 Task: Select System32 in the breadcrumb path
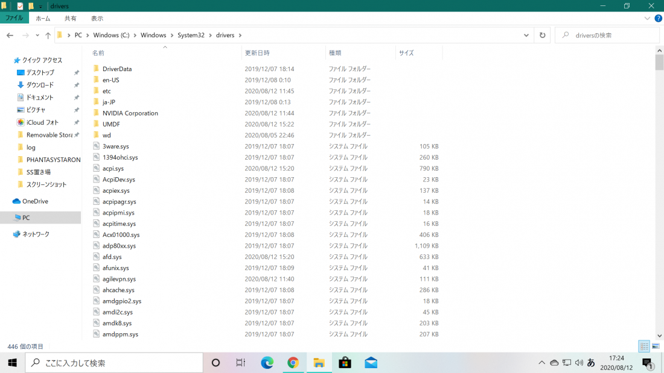click(191, 36)
